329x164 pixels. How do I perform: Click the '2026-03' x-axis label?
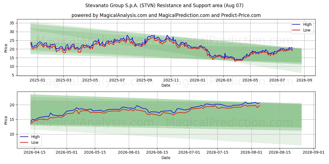click(224, 80)
